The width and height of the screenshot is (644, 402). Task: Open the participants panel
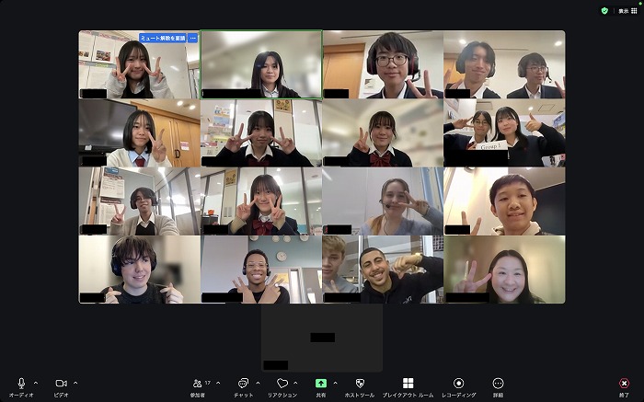(x=197, y=384)
